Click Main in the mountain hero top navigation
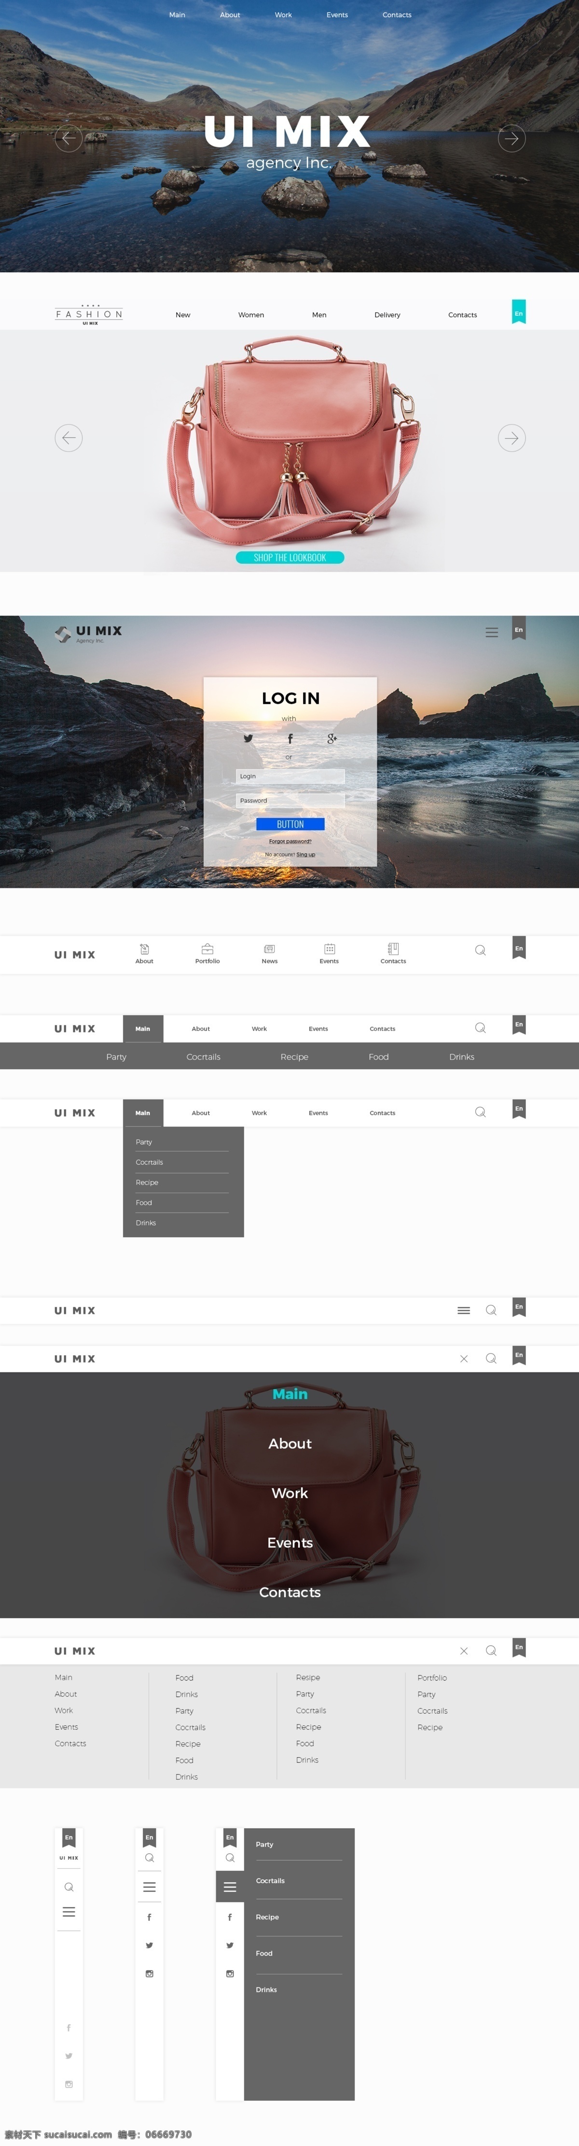Image resolution: width=579 pixels, height=2146 pixels. point(177,15)
